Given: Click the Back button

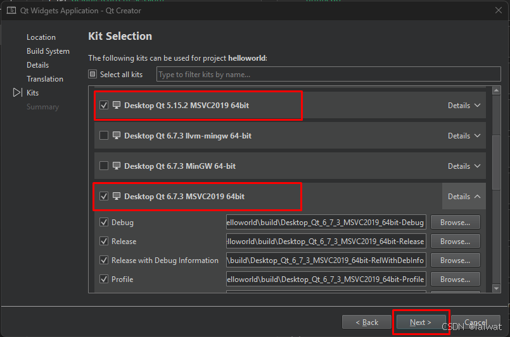Looking at the screenshot, I should coord(367,322).
